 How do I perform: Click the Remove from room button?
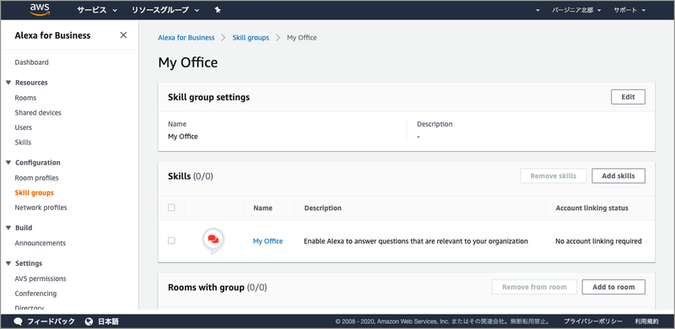click(534, 287)
